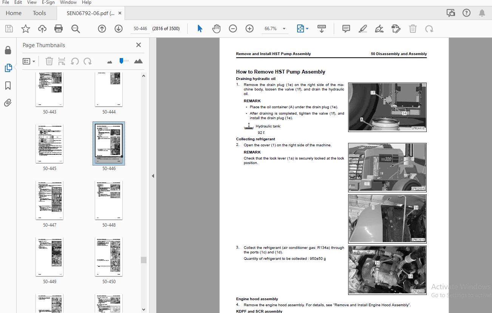Open the Fill & Sign tool
This screenshot has height=313, width=492.
click(379, 29)
